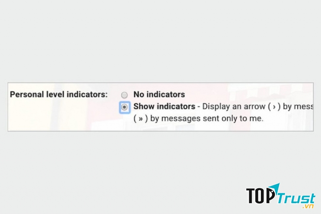
Task: Select the Show indicators radio button
Action: (124, 107)
